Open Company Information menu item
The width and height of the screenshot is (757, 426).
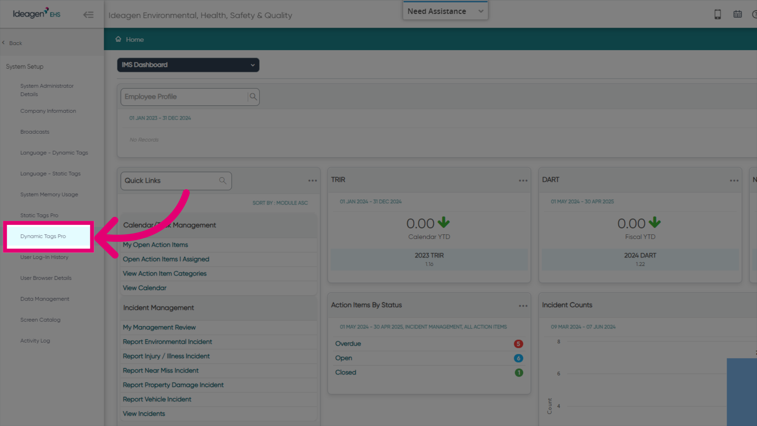point(48,111)
